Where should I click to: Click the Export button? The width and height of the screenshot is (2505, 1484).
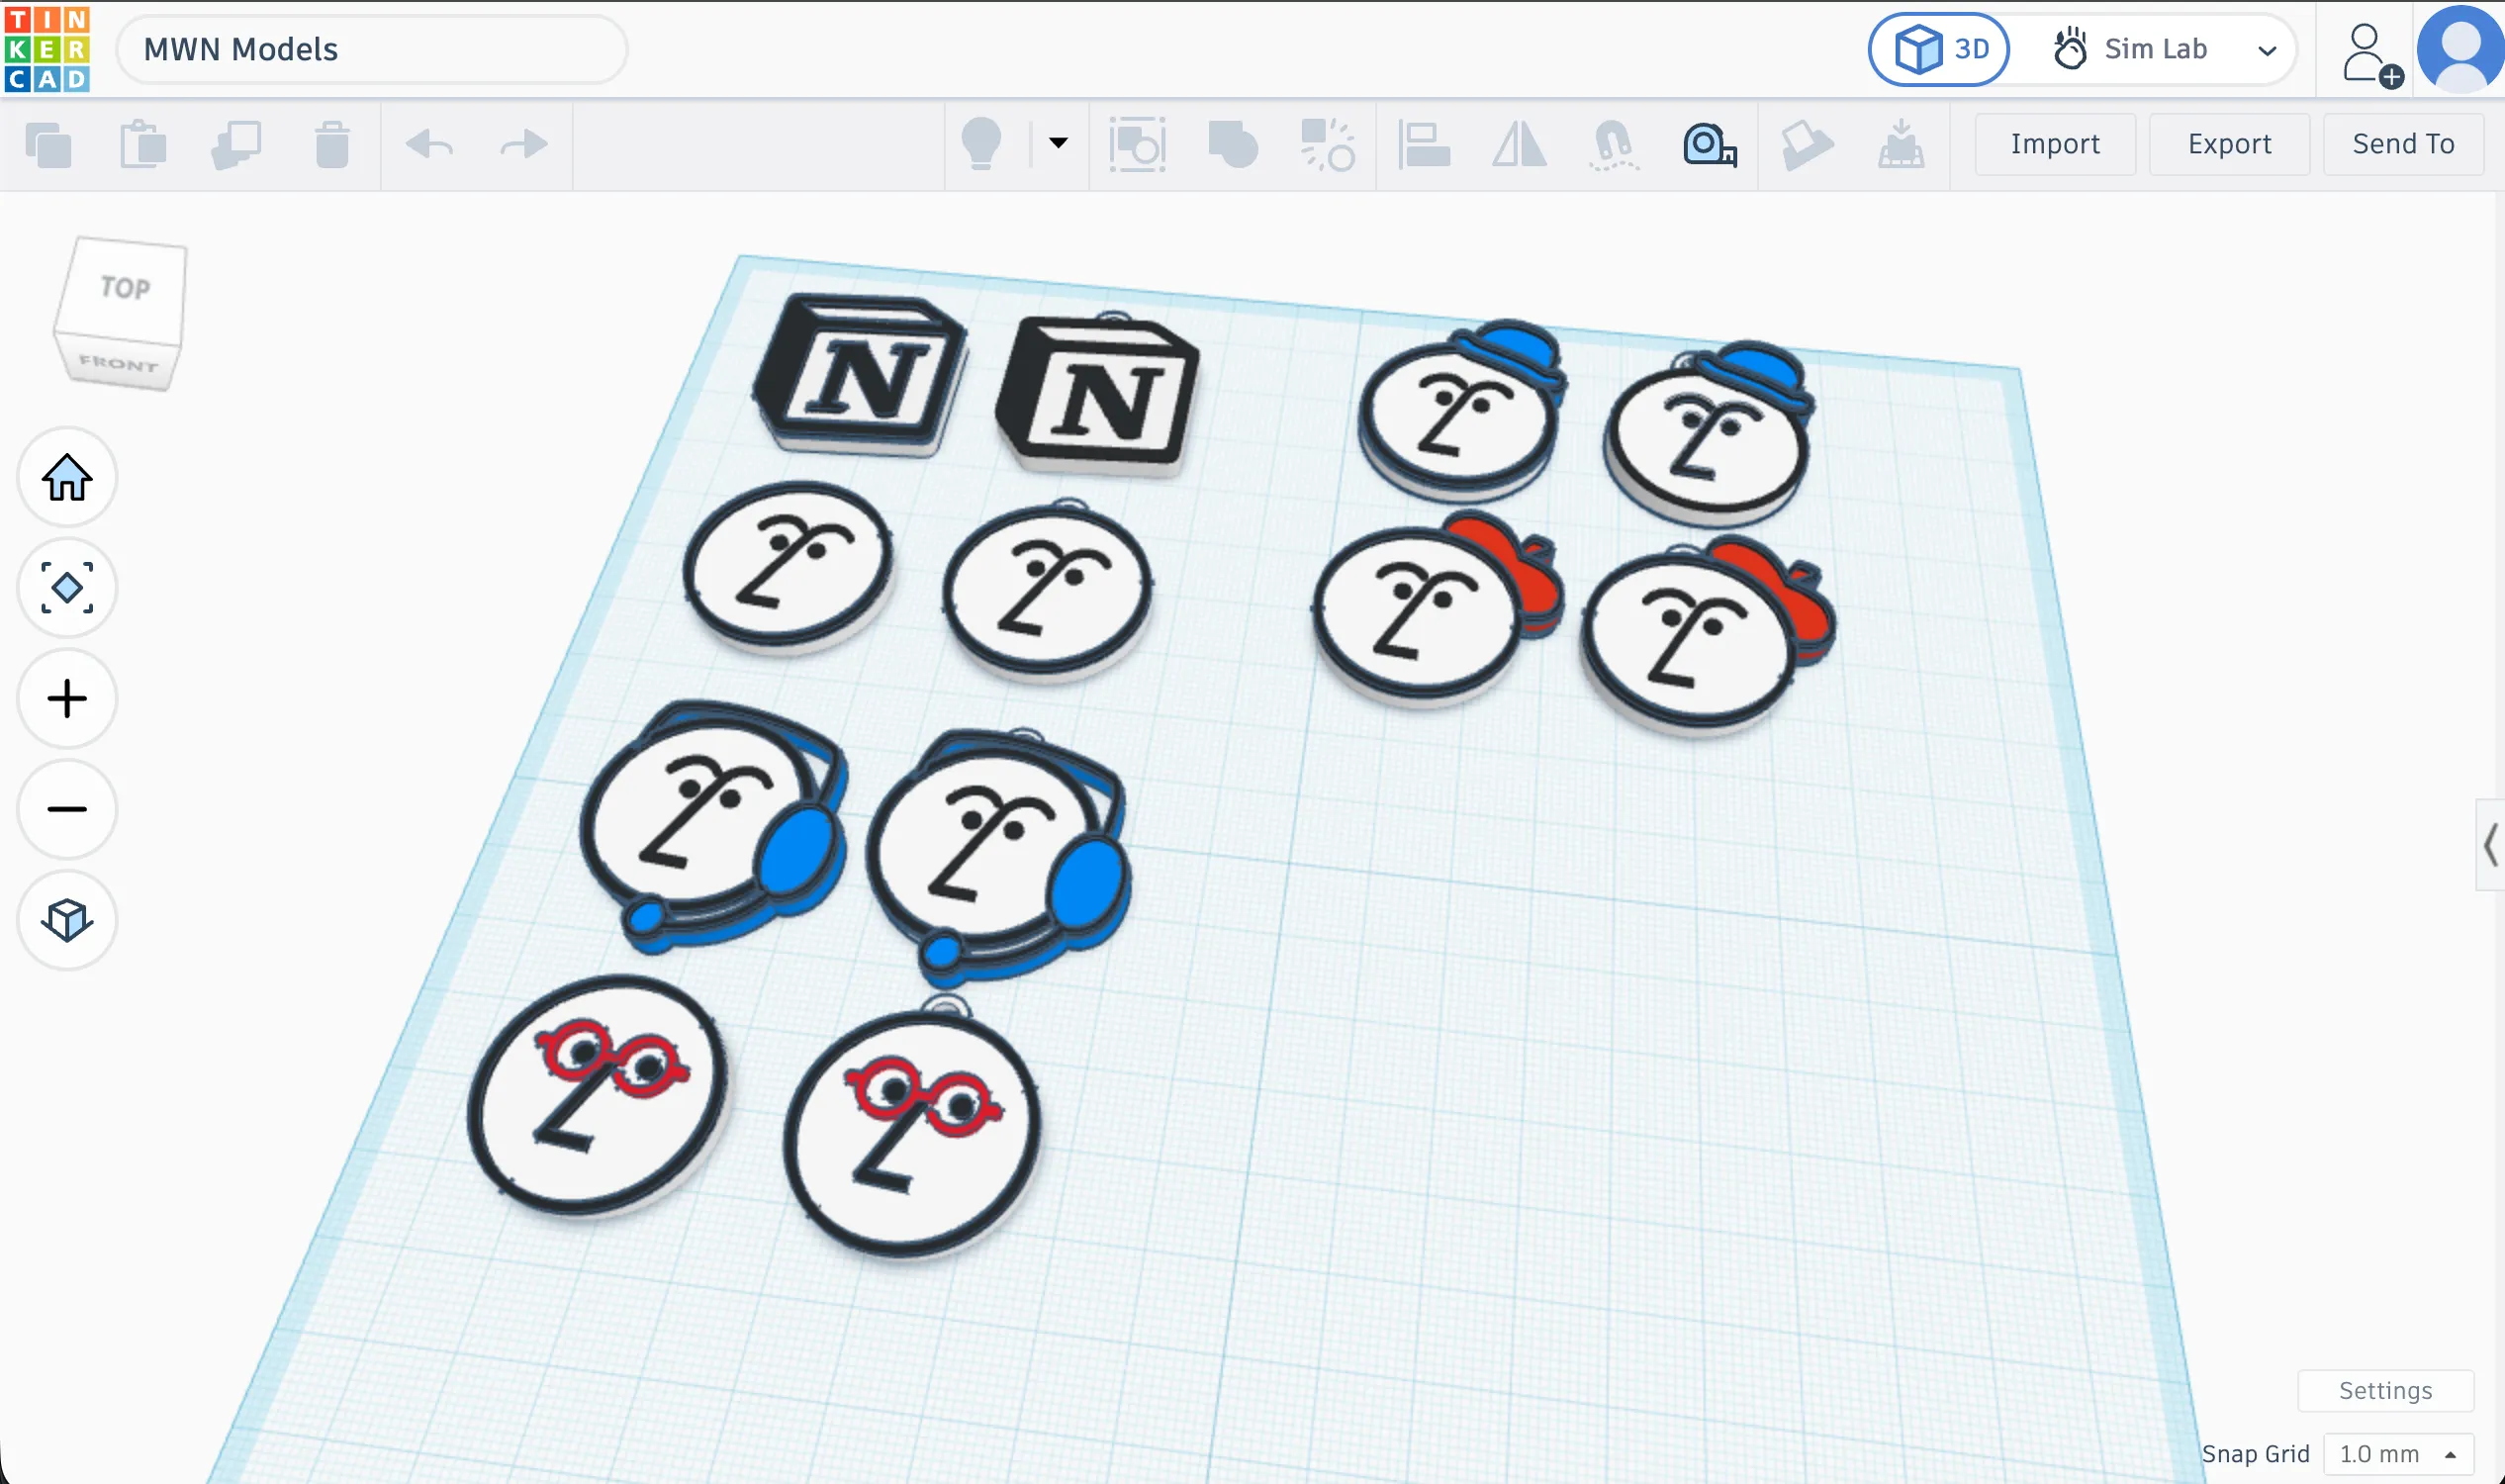click(2229, 144)
